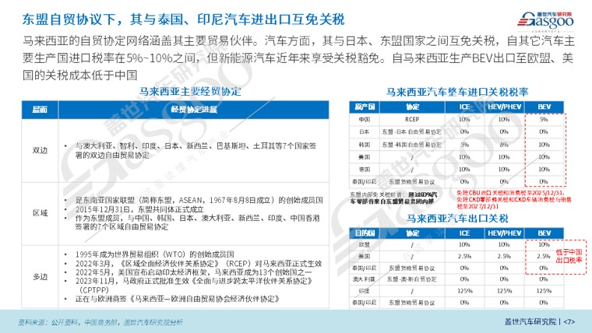Click the '东盟-韩国自由贸易协定' cell
592x333 pixels.
pos(412,145)
